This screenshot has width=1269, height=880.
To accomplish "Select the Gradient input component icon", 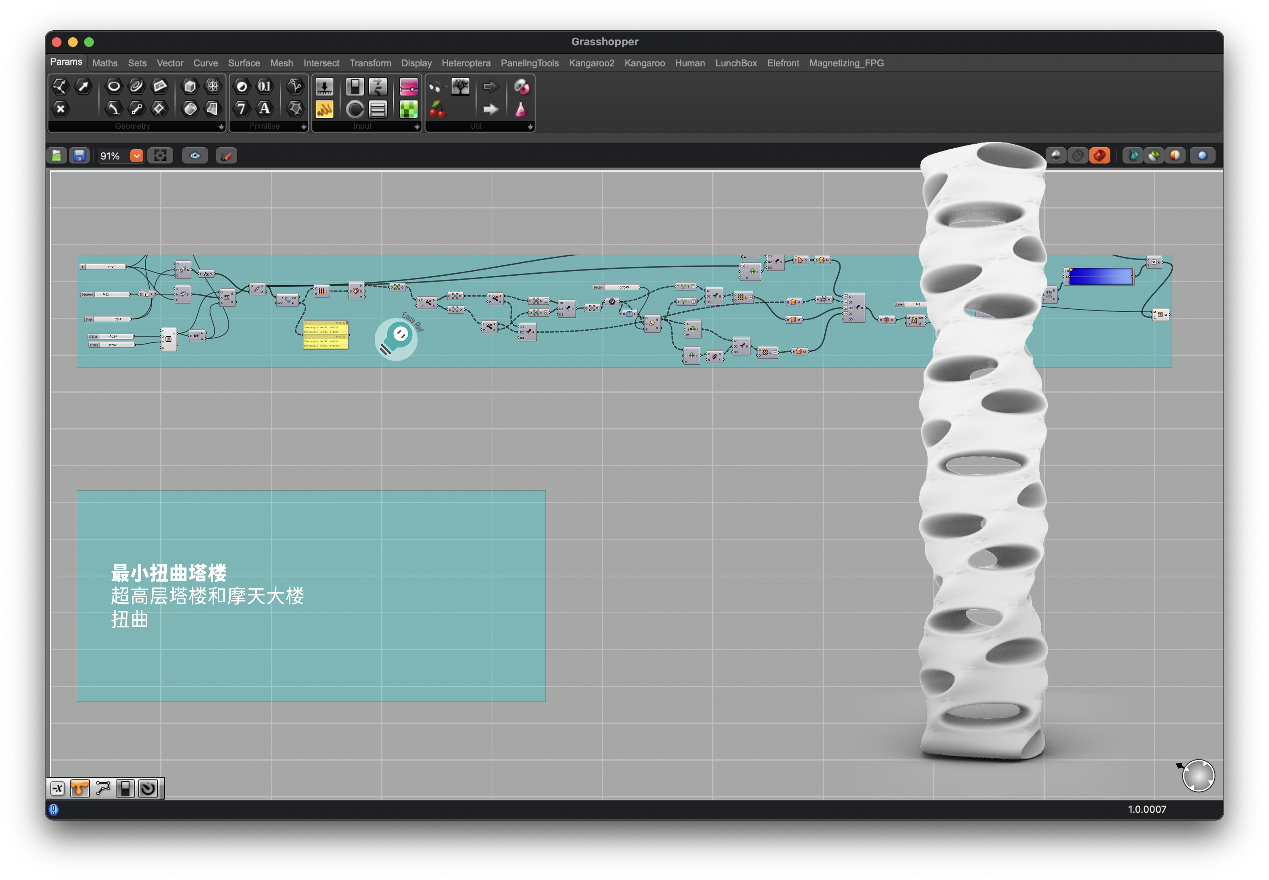I will [408, 87].
